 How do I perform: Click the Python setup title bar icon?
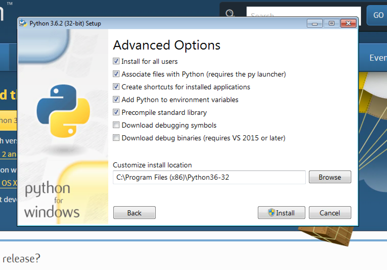[x=23, y=23]
